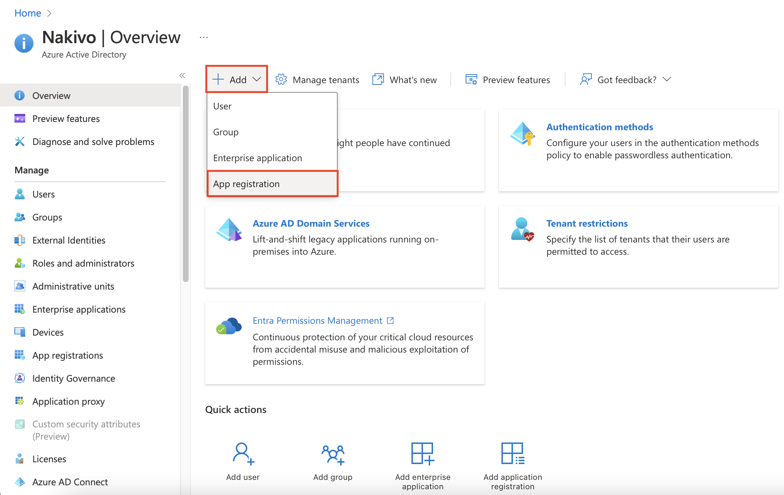Click Add enterprise application quick action icon
Image resolution: width=784 pixels, height=495 pixels.
click(x=423, y=453)
